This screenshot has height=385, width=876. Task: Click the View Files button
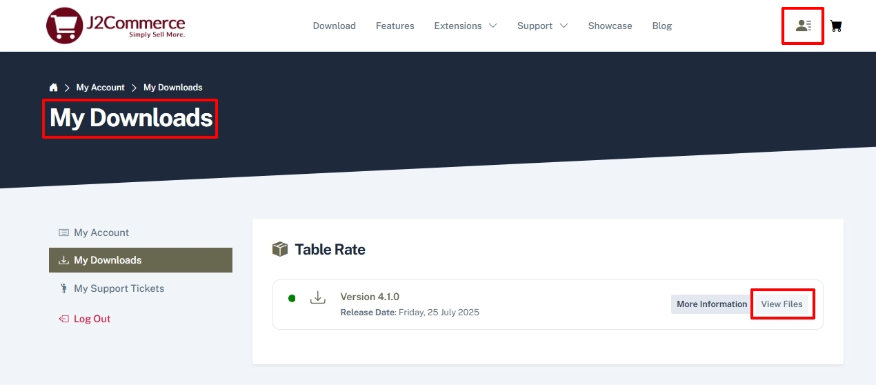[782, 304]
